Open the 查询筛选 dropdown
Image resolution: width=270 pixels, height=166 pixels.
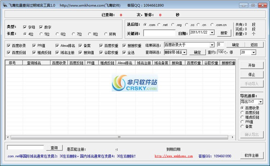tap(184, 52)
